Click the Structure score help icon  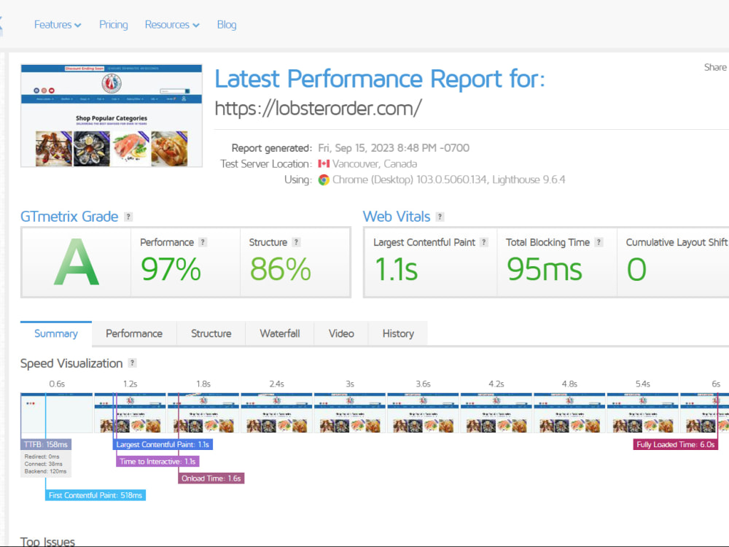pos(296,242)
